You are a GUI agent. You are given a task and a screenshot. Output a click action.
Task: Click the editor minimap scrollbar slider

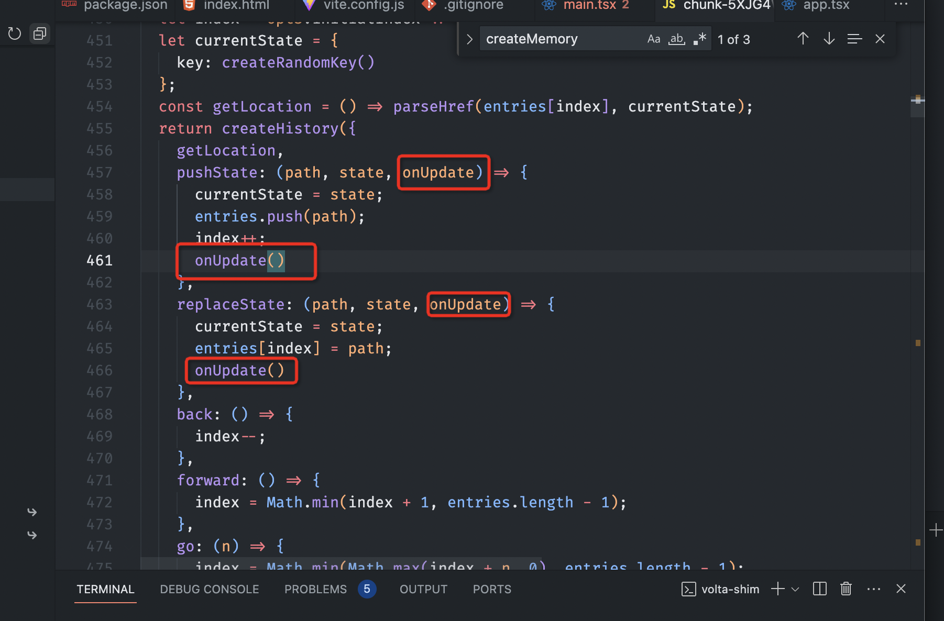[x=917, y=106]
